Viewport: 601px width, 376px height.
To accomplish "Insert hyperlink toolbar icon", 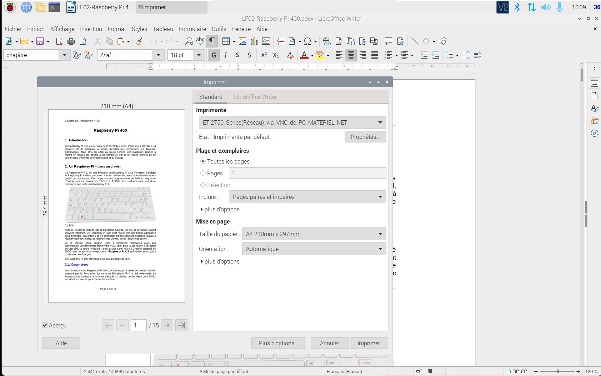I will pyautogui.click(x=326, y=41).
